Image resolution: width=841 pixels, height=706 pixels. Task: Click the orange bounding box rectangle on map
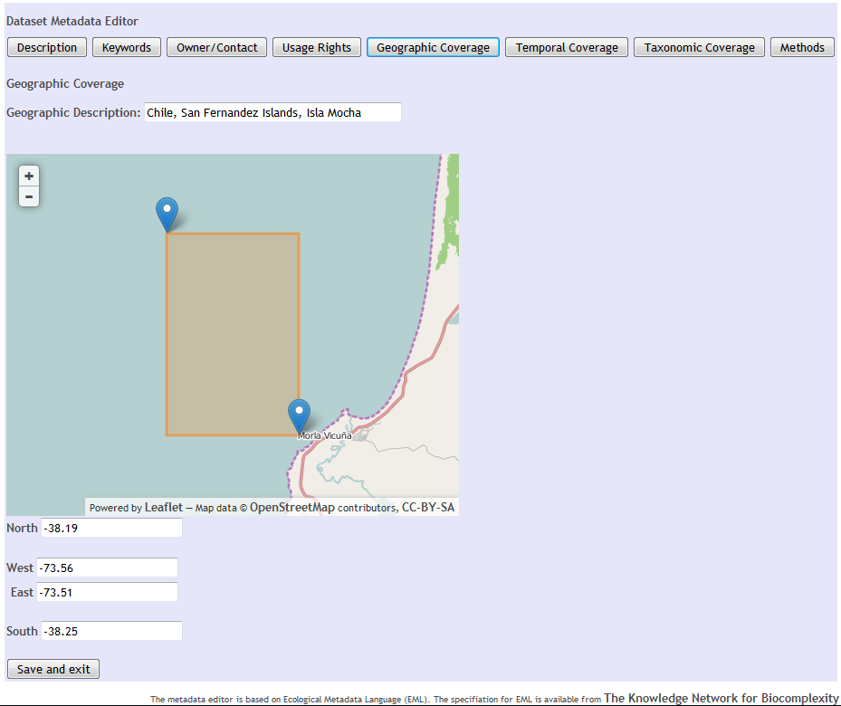click(232, 335)
